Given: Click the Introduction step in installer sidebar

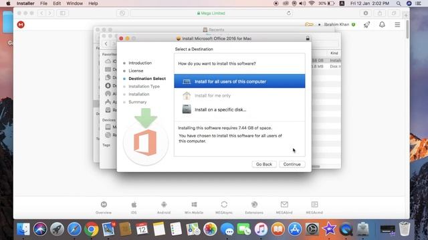Looking at the screenshot, I should pyautogui.click(x=140, y=63).
